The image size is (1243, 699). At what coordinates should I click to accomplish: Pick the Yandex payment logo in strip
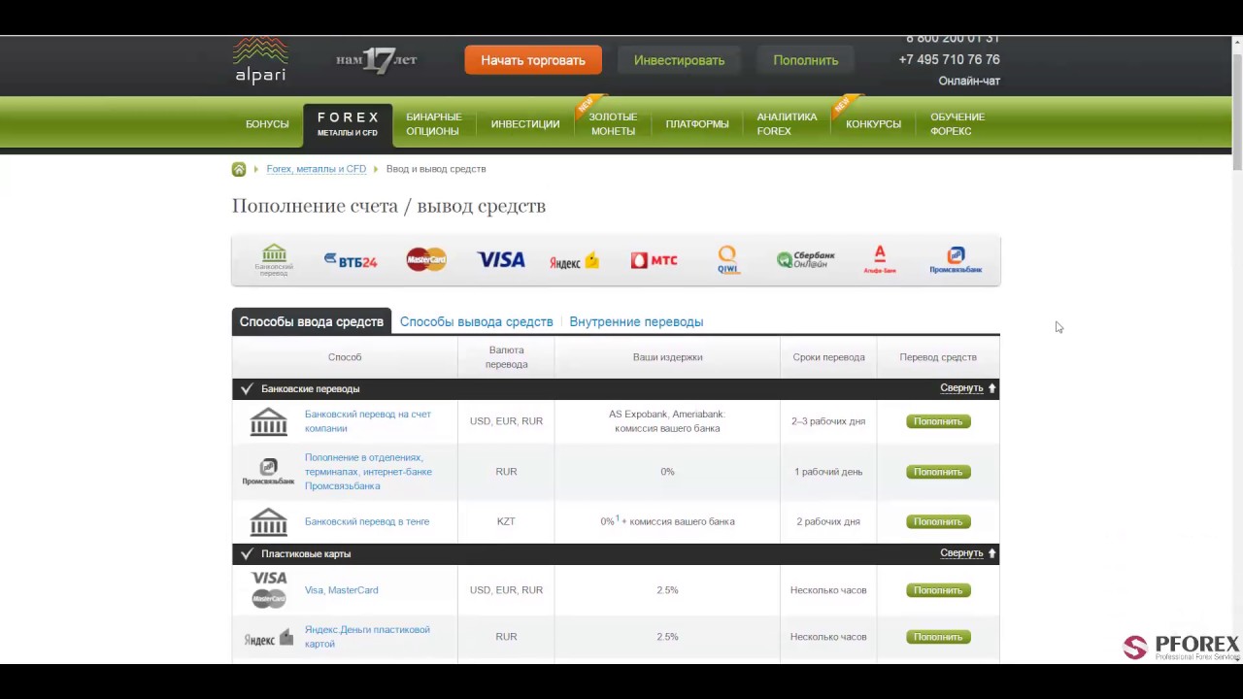click(575, 261)
